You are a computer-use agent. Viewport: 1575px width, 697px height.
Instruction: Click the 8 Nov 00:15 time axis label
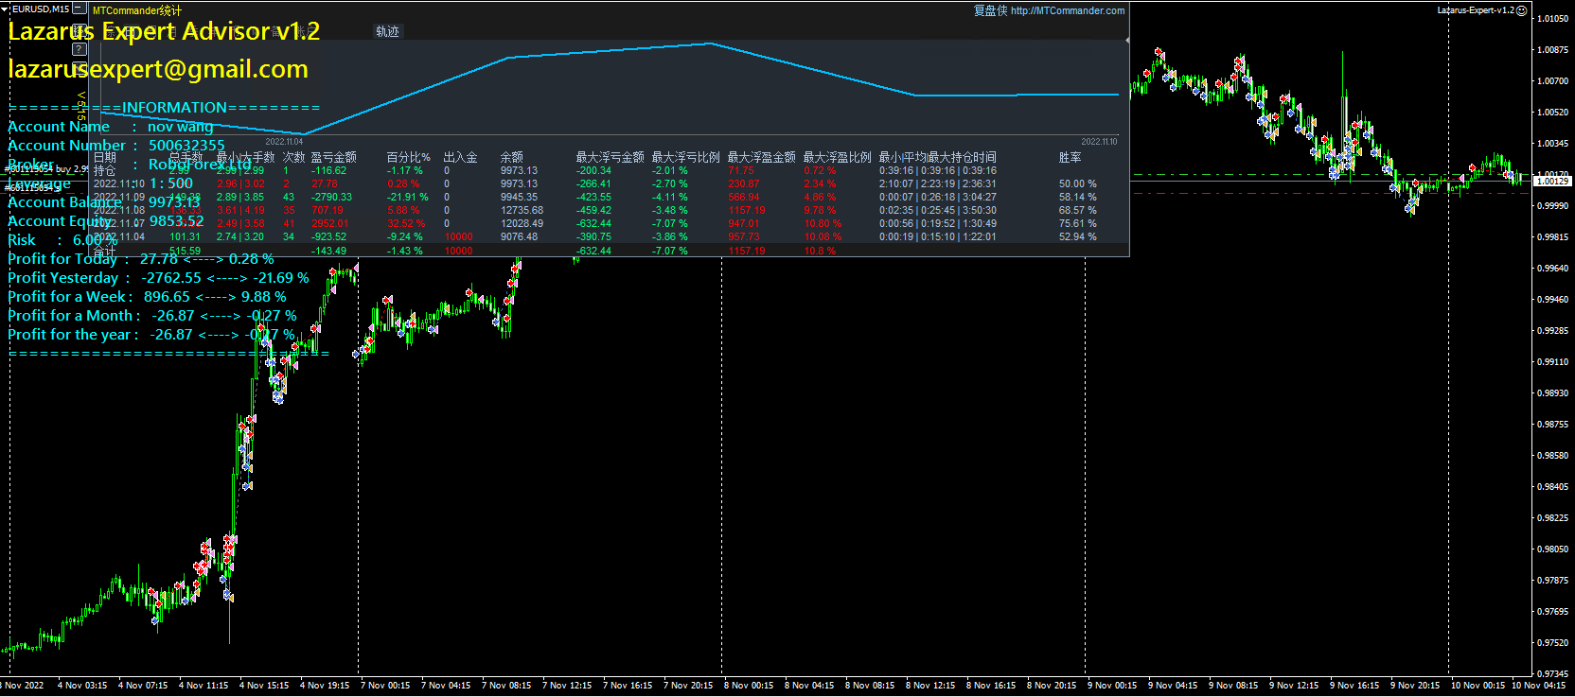748,685
